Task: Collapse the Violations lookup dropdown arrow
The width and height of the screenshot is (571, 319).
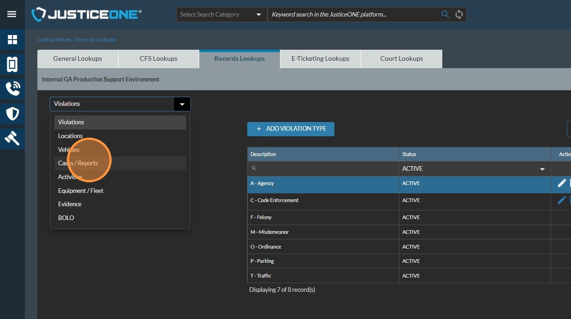Action: click(x=182, y=104)
